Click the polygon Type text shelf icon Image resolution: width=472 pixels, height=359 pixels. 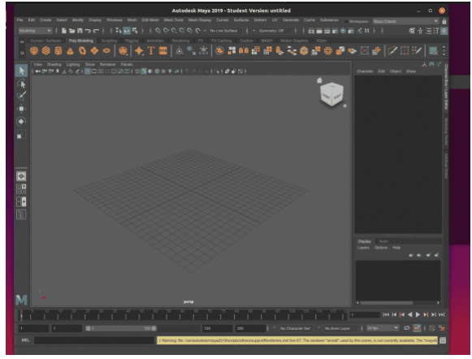(151, 50)
